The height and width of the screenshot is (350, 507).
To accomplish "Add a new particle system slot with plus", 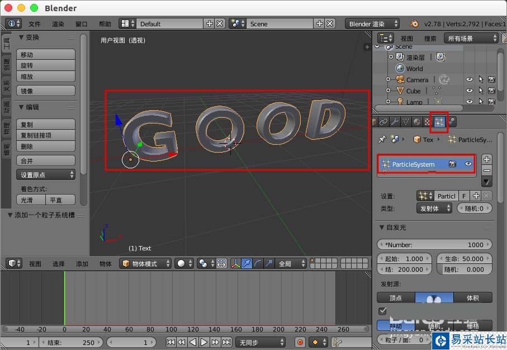I will coord(486,159).
